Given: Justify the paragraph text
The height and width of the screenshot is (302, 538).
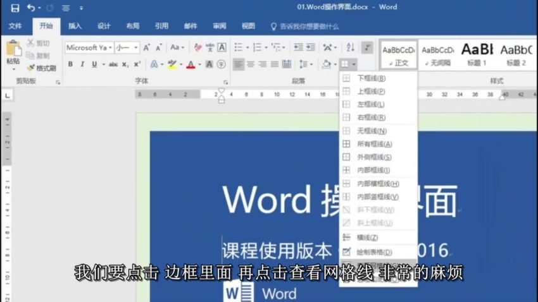Looking at the screenshot, I should coord(275,64).
